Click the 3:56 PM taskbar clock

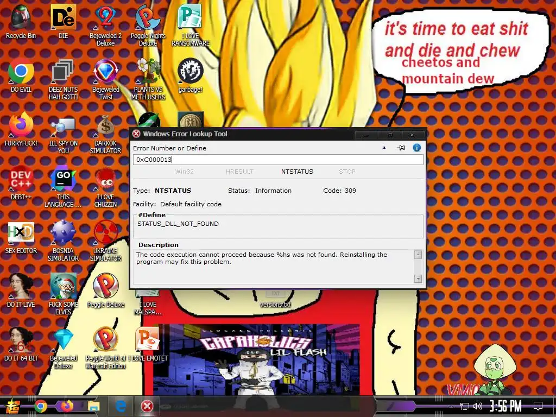506,406
